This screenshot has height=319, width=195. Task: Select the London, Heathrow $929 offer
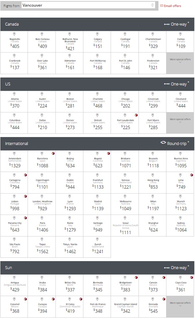click(x=42, y=204)
